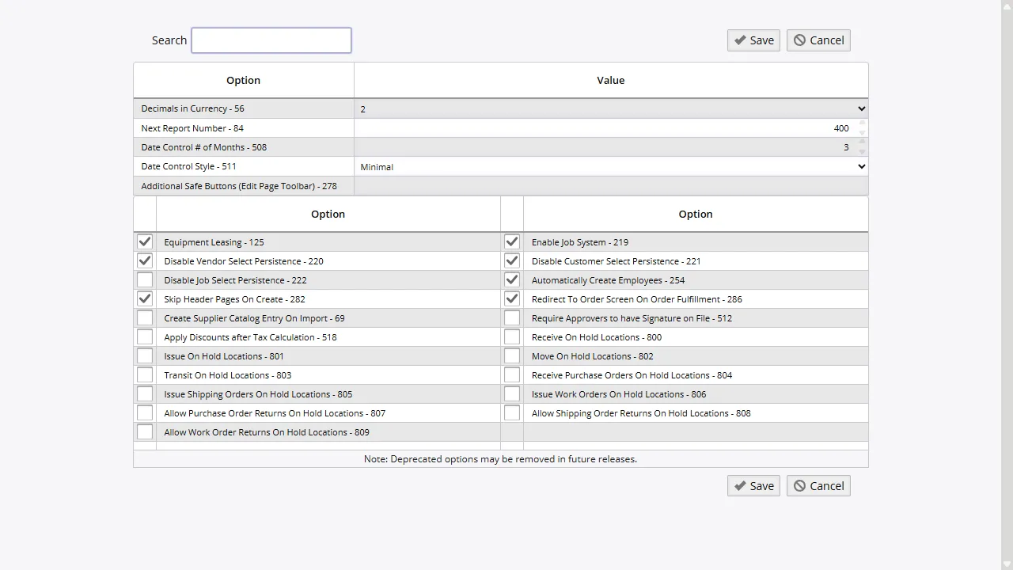This screenshot has width=1013, height=570.
Task: Click the down stepper for Date Control # of Months
Action: click(x=861, y=151)
